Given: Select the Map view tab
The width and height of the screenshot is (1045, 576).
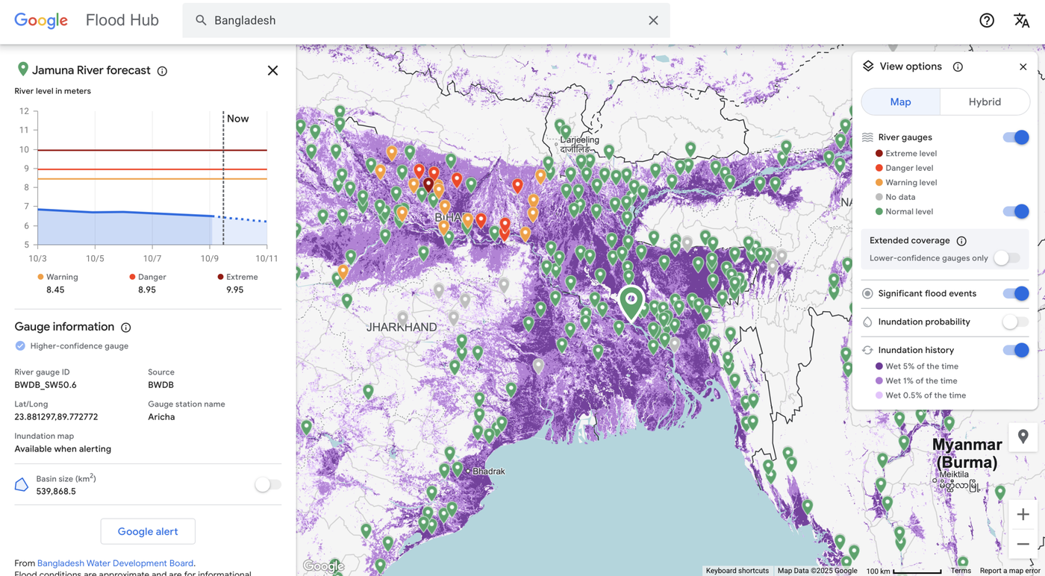Looking at the screenshot, I should 900,101.
